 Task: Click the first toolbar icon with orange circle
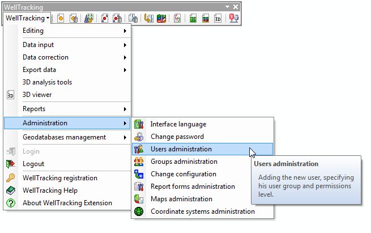click(x=61, y=18)
